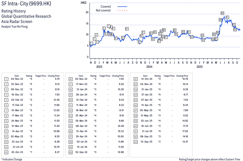Click chart marker 40 at the price peak
Screen dimensions: 243x161
pyautogui.click(x=222, y=13)
